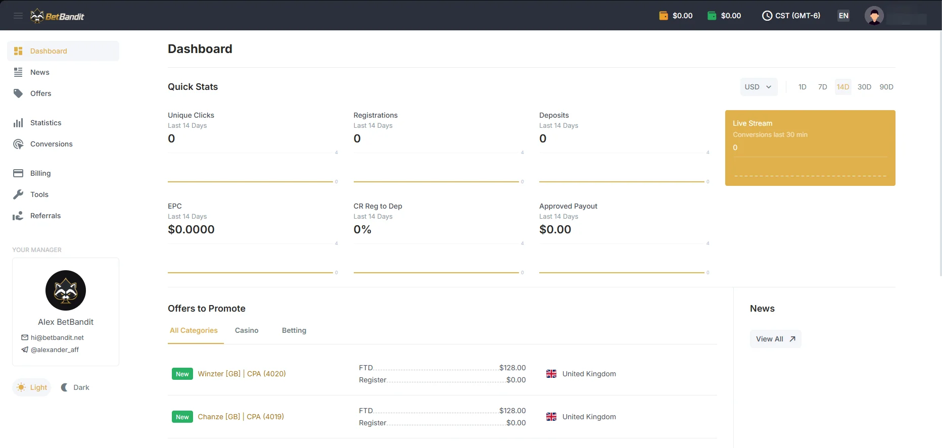Click the News list icon
The image size is (942, 448).
(x=18, y=72)
